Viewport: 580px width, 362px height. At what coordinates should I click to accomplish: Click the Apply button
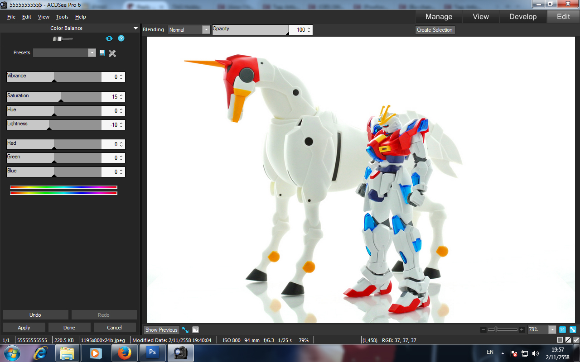[x=24, y=328]
